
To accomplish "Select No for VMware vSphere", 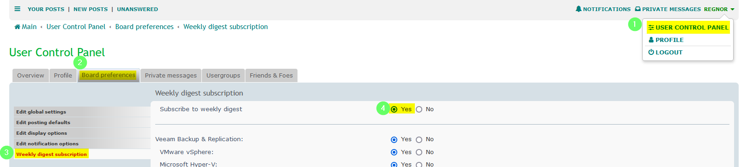I will 419,152.
